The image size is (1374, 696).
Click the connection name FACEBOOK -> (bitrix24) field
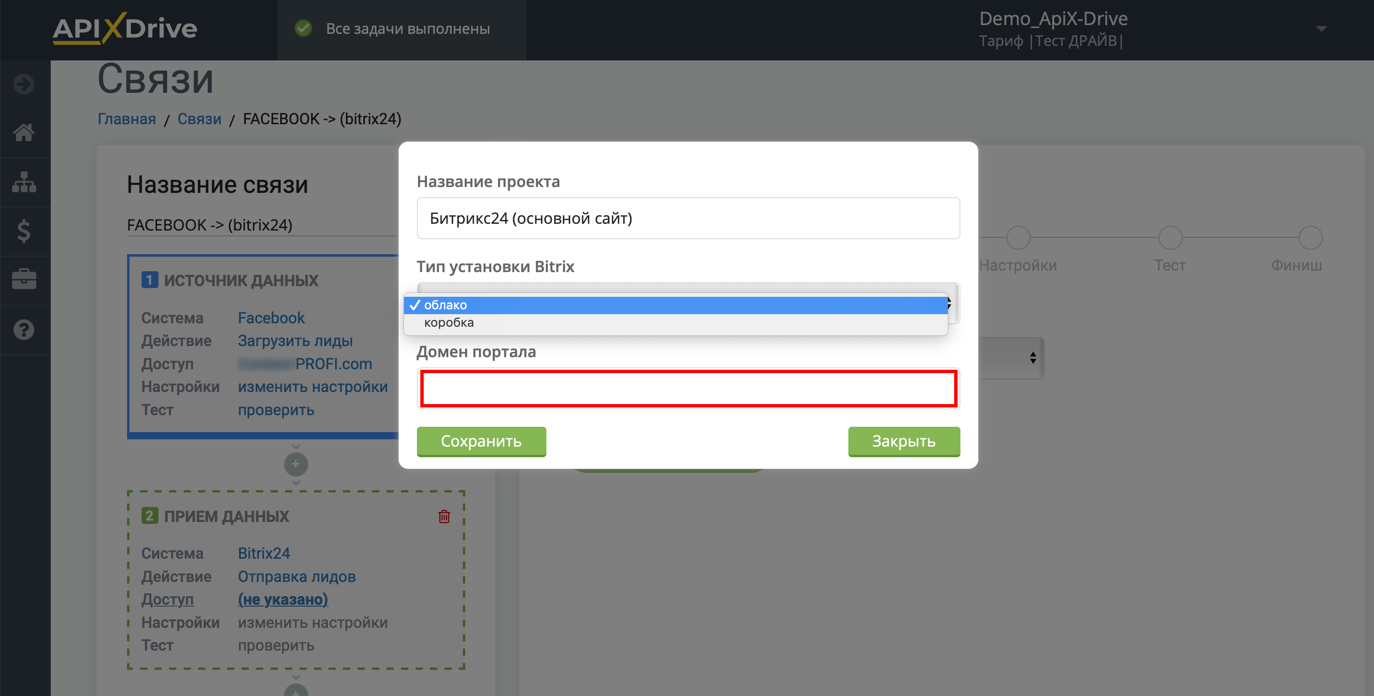click(x=262, y=225)
